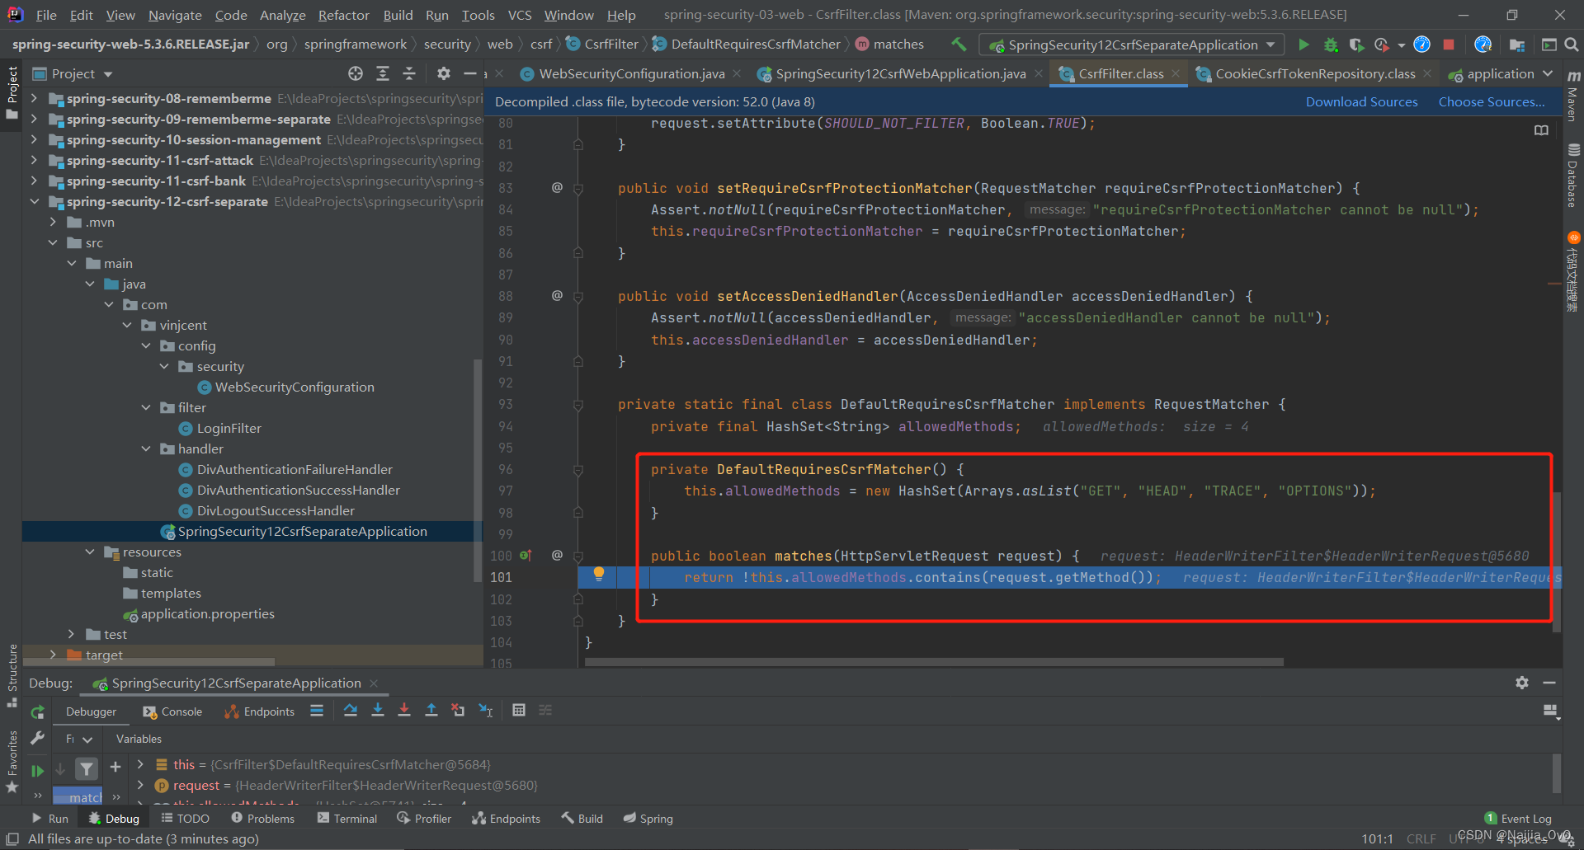Click Run with Coverage icon

(1355, 45)
